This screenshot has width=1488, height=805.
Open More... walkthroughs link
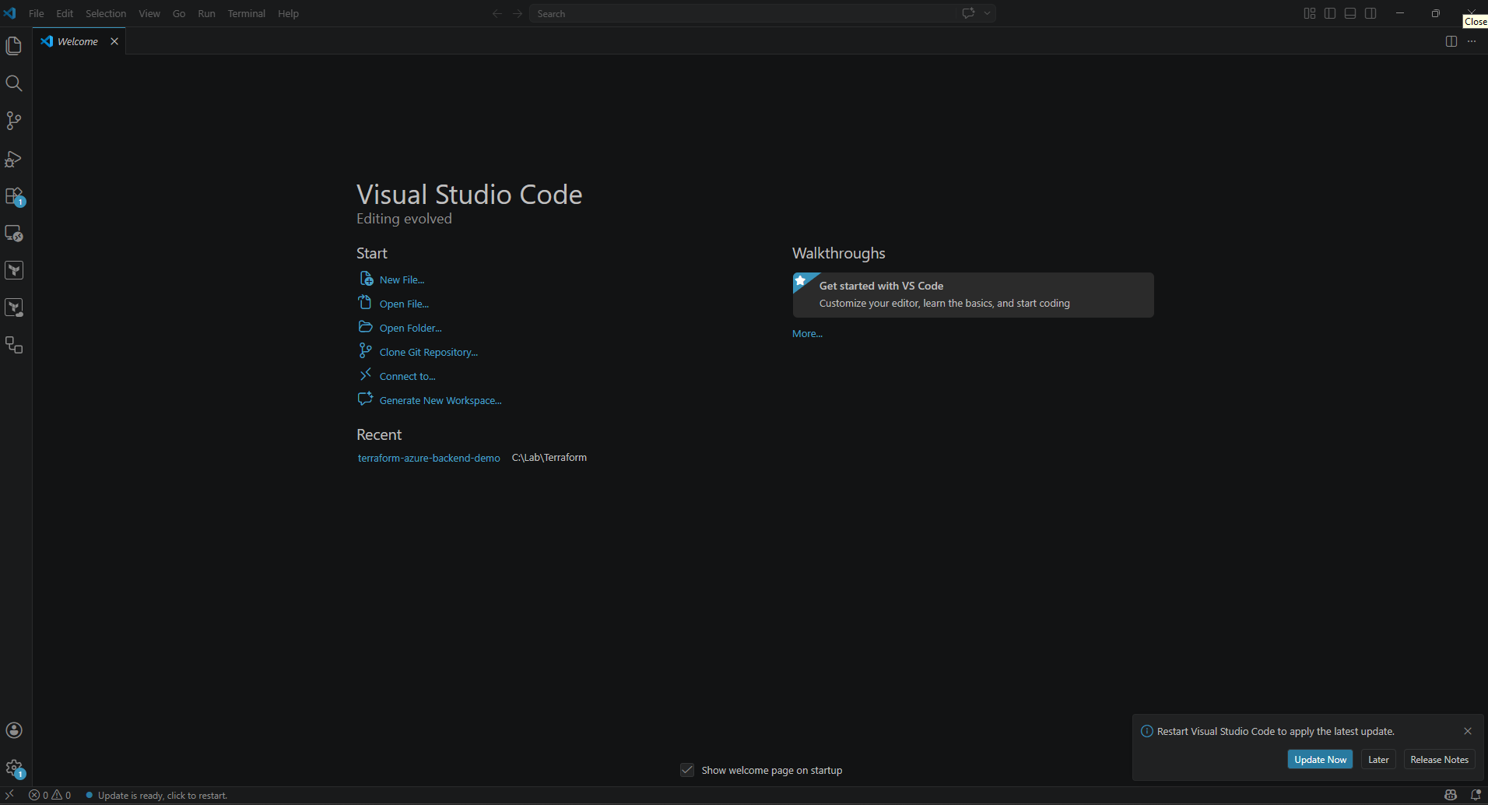pyautogui.click(x=807, y=333)
